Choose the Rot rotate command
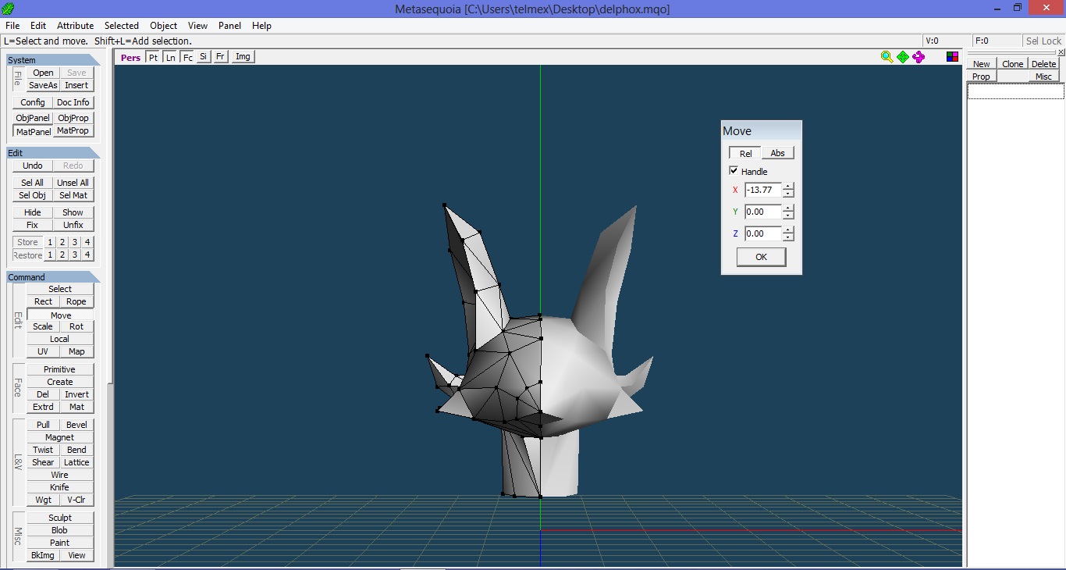 [x=76, y=326]
